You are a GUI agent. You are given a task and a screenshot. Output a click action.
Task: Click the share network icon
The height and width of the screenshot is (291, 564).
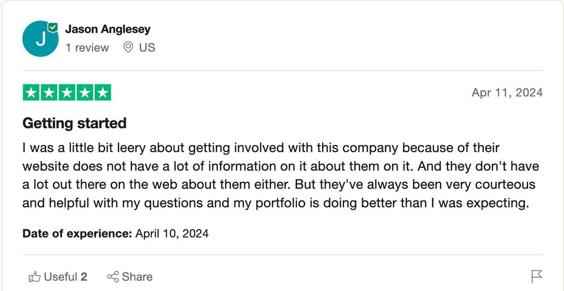113,276
